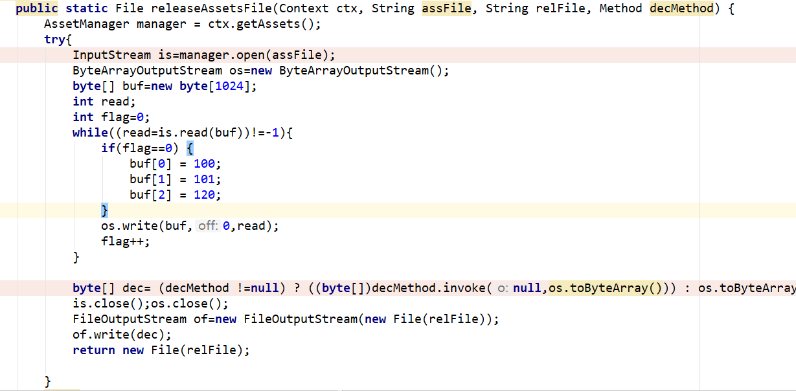Click 'if(flag==0)' condition
The height and width of the screenshot is (391, 796).
pos(140,148)
